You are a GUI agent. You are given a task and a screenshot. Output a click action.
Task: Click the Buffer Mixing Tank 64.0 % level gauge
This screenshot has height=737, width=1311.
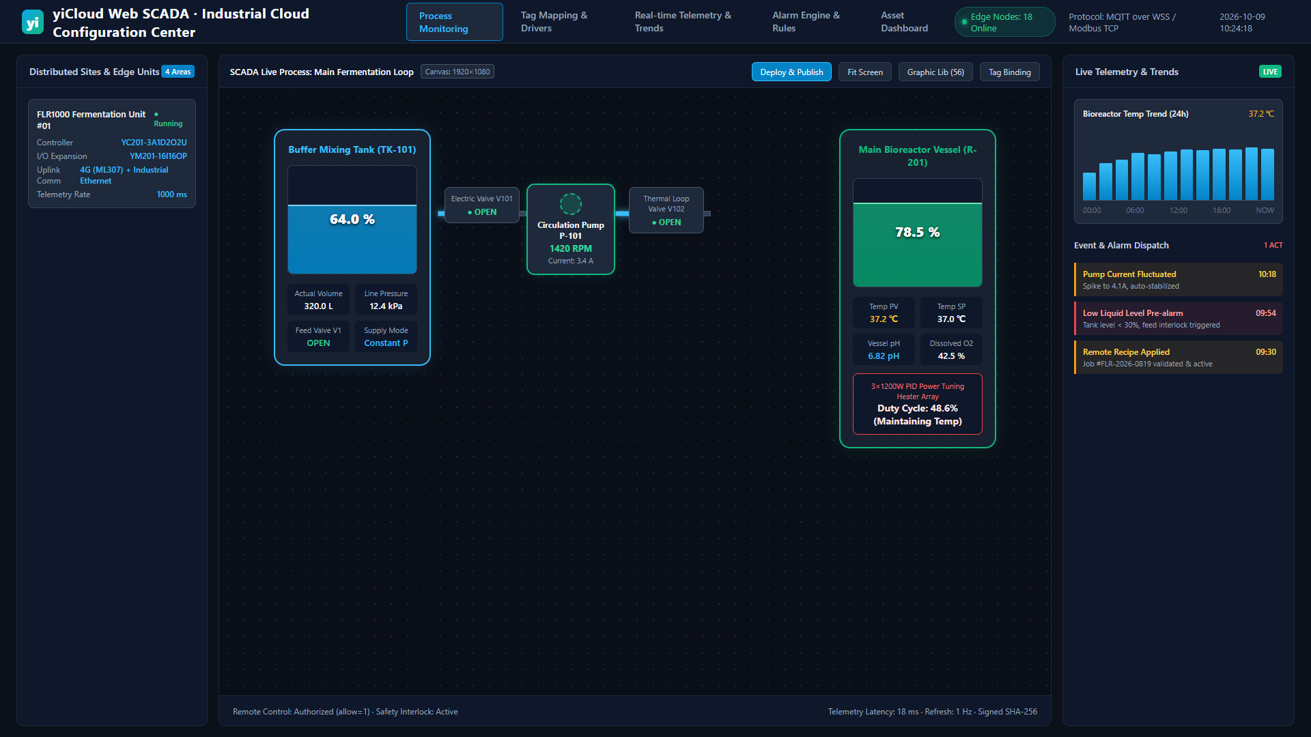tap(352, 220)
